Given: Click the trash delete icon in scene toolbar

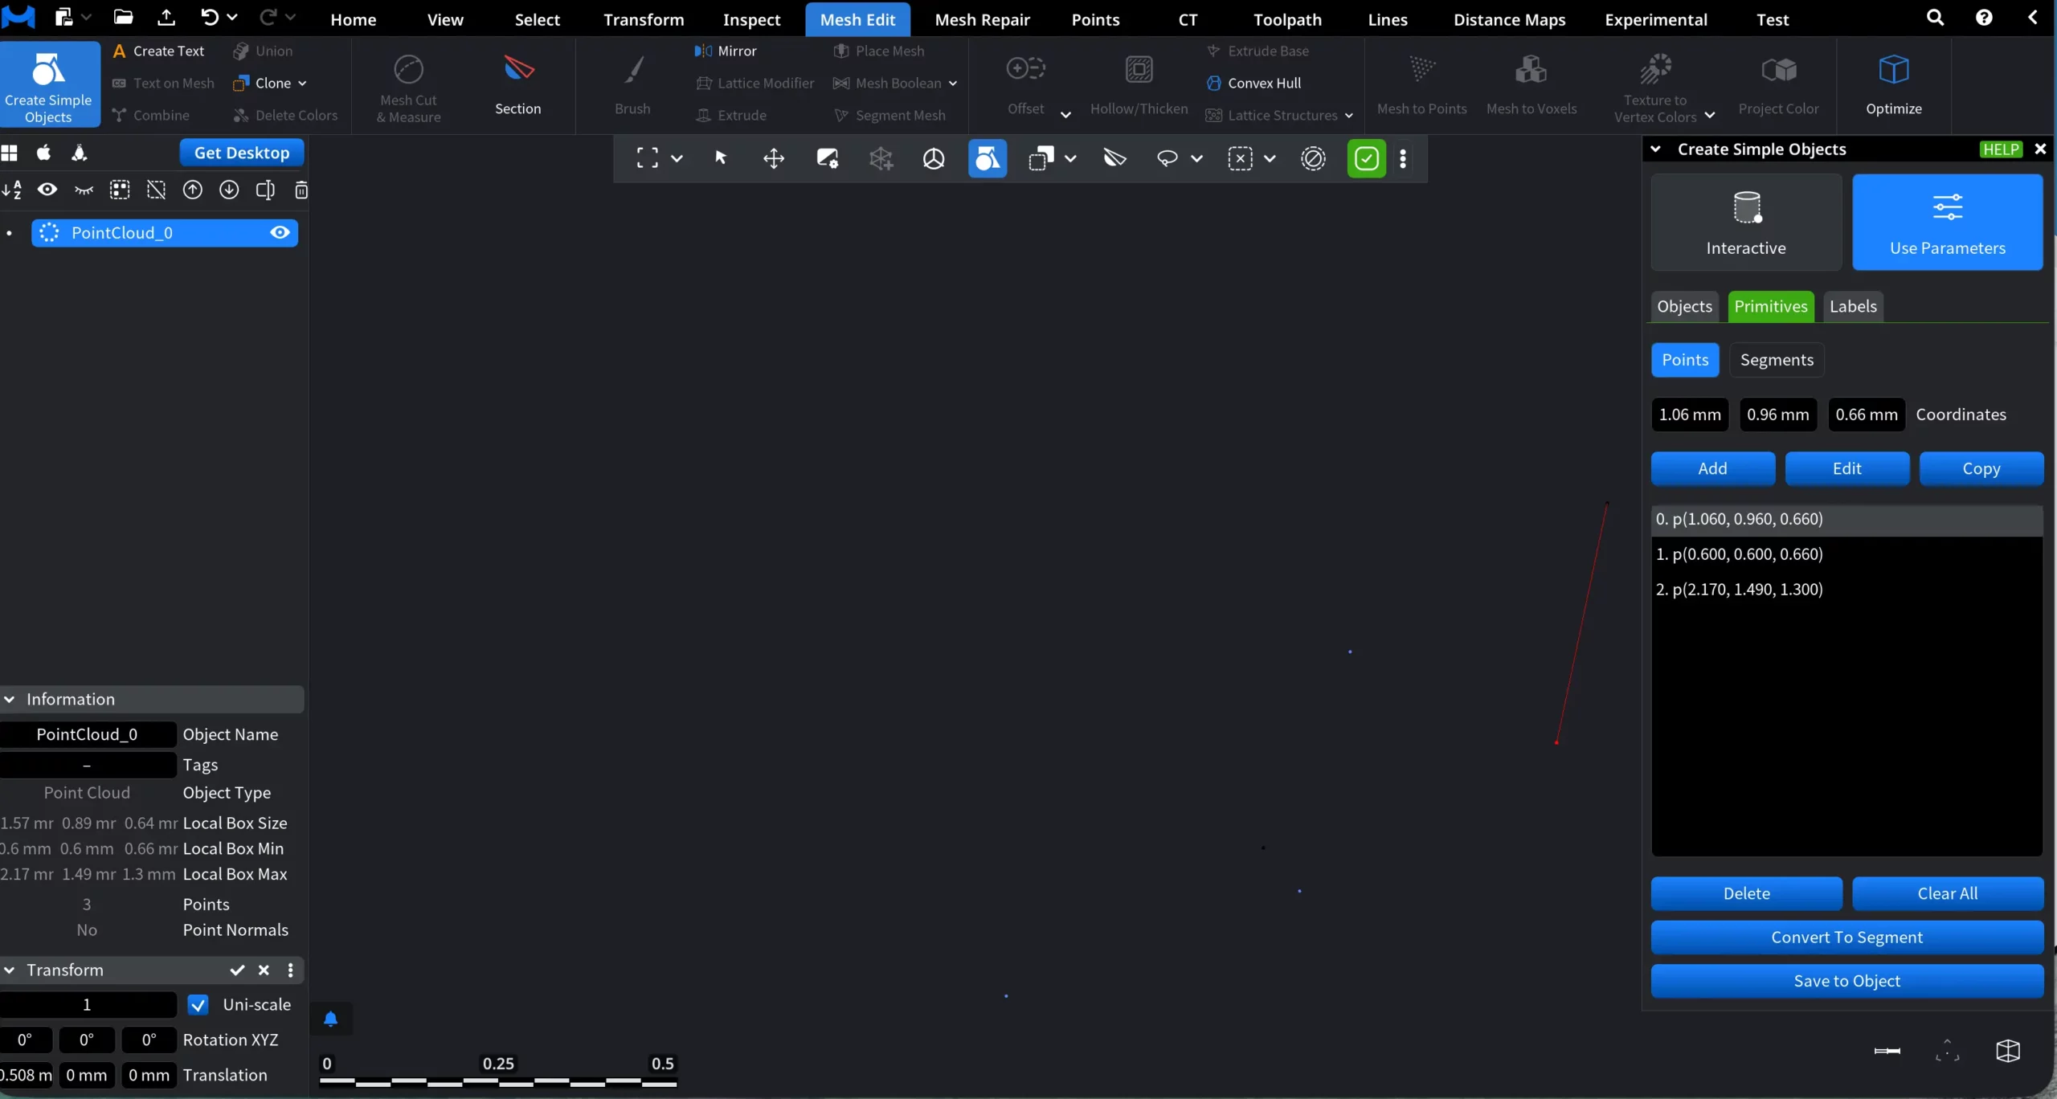Looking at the screenshot, I should coord(301,190).
